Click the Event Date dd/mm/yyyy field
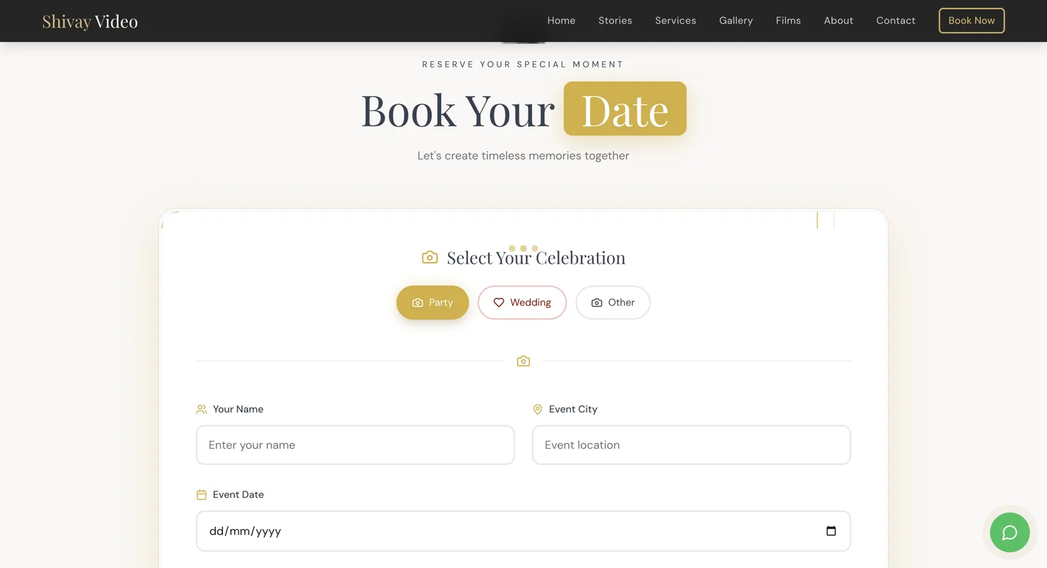 (523, 531)
